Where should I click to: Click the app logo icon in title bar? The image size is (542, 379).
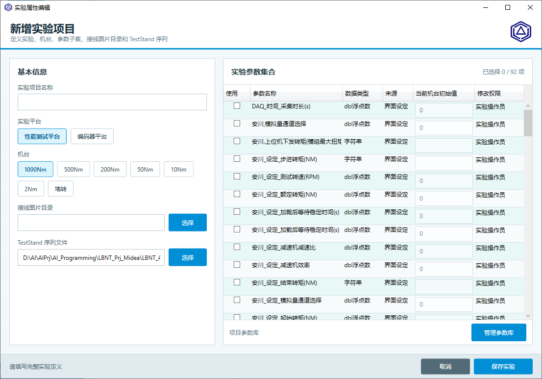[x=8, y=7]
